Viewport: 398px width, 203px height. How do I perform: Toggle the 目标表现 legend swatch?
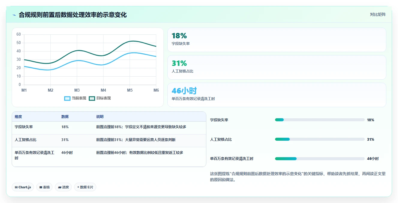click(x=92, y=99)
